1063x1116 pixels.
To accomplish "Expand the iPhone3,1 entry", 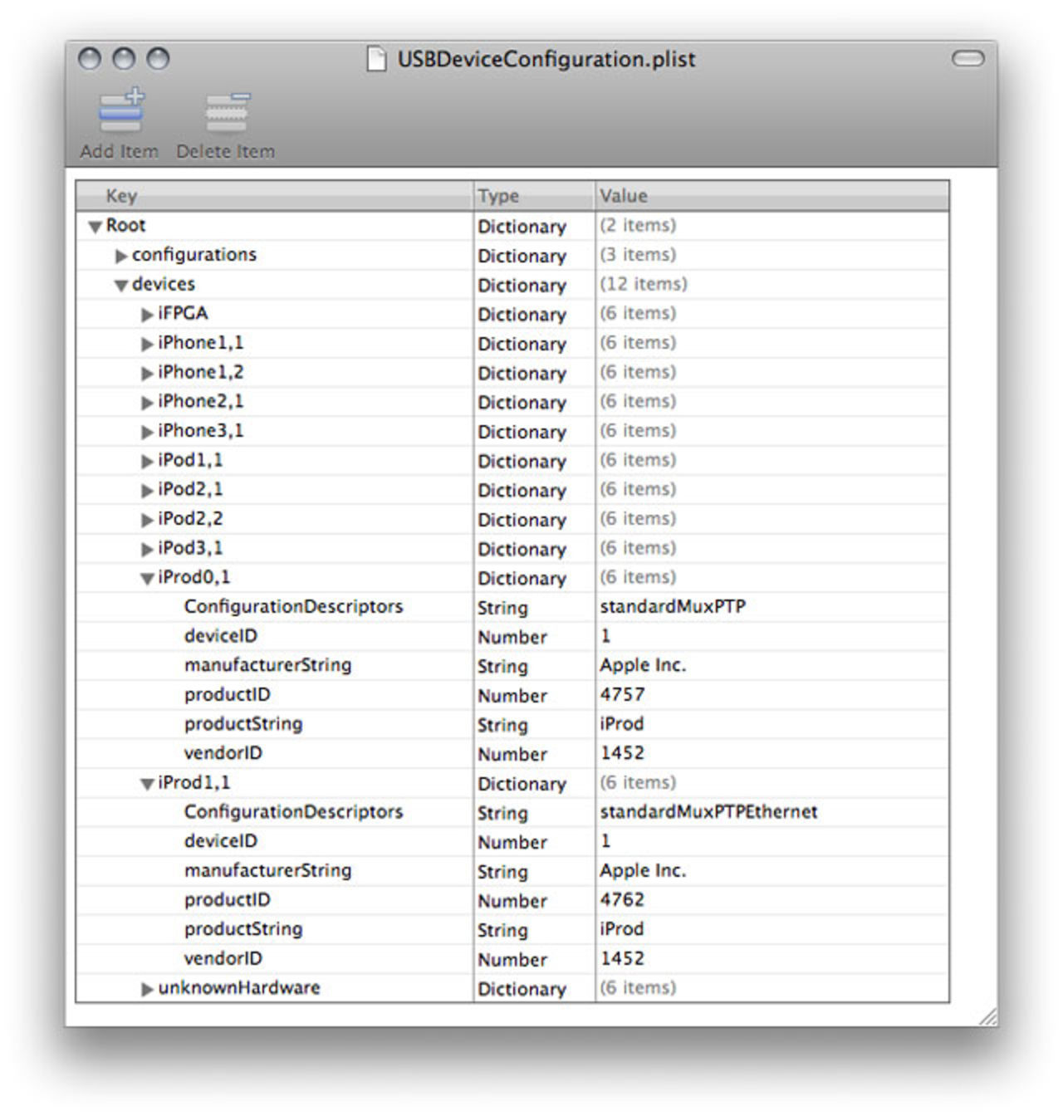I will [147, 432].
